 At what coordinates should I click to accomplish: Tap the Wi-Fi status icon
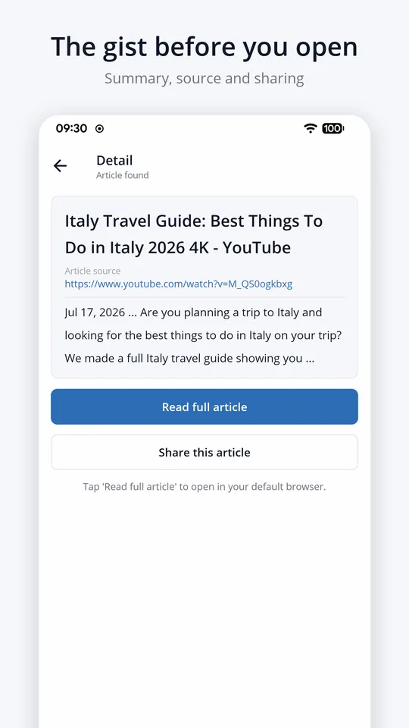(311, 129)
